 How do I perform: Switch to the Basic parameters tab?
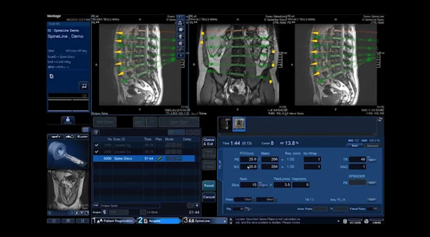click(355, 146)
